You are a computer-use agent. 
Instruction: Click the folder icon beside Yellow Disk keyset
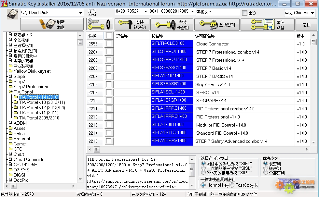[x=10, y=71]
